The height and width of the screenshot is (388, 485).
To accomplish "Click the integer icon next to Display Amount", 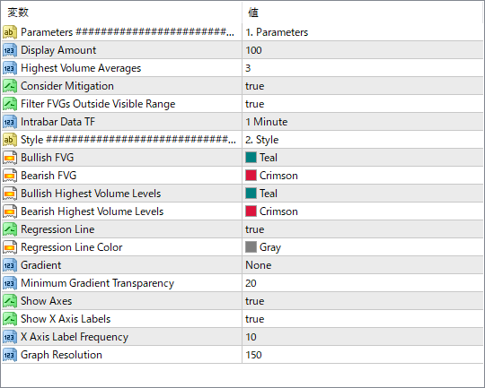I will coord(10,50).
